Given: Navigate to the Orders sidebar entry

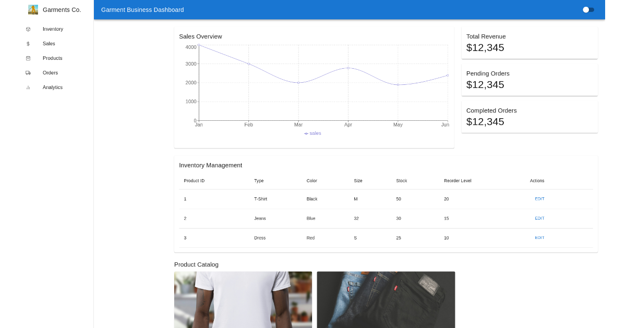Looking at the screenshot, I should click(x=50, y=73).
